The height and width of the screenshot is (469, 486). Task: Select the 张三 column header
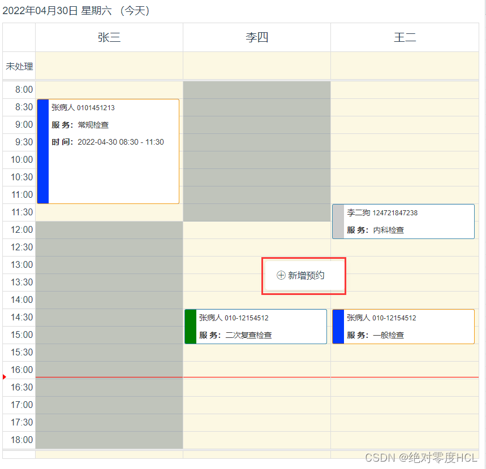point(109,37)
